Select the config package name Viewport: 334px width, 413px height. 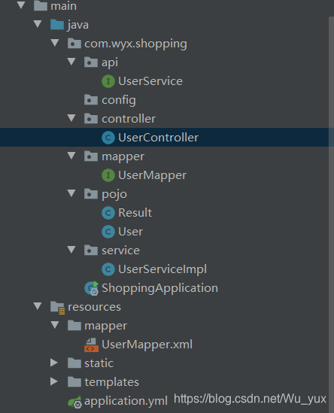(119, 100)
